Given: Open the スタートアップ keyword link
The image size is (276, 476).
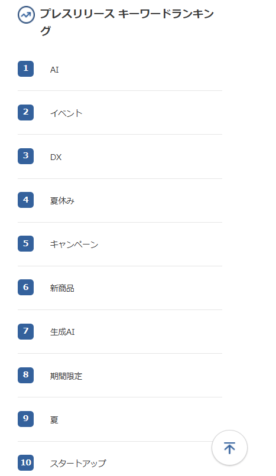Looking at the screenshot, I should [79, 463].
